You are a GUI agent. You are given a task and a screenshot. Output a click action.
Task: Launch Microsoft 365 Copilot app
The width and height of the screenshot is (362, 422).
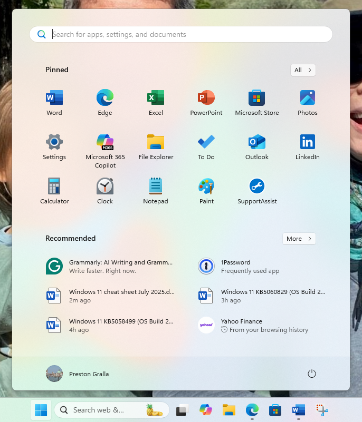point(105,151)
